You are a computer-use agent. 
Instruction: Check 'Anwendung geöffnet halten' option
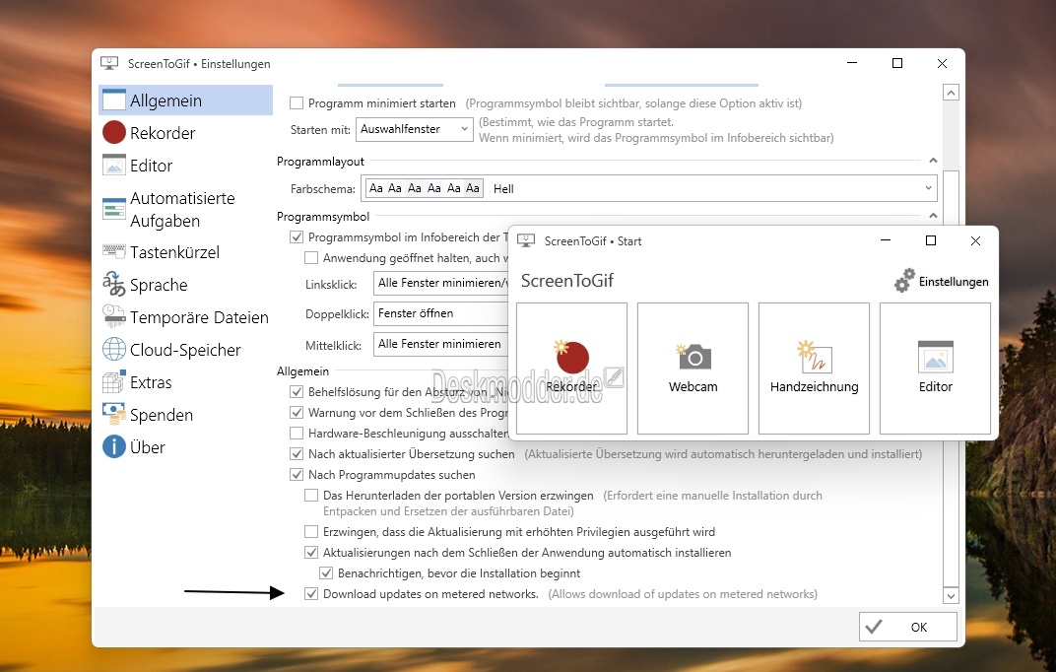[311, 258]
